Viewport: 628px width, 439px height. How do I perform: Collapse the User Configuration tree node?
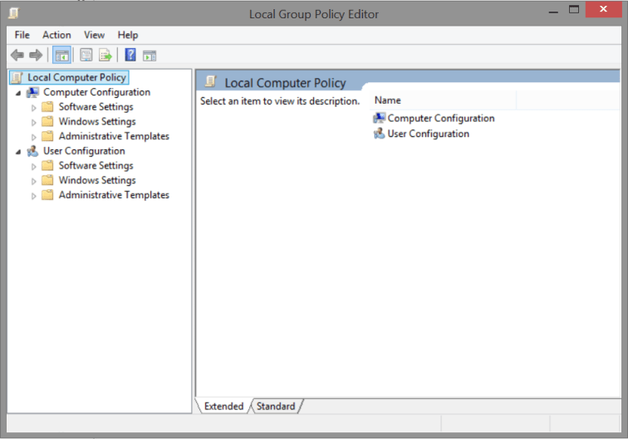pyautogui.click(x=18, y=152)
